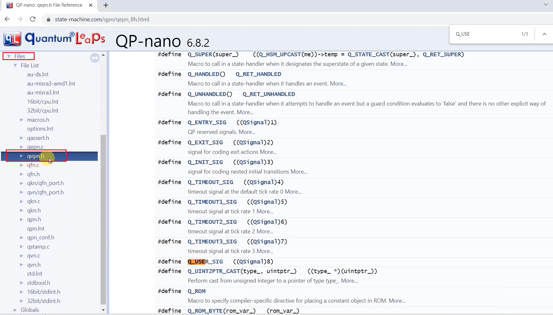
Task: Open the Q_INIT_SIG link
Action: coord(205,162)
